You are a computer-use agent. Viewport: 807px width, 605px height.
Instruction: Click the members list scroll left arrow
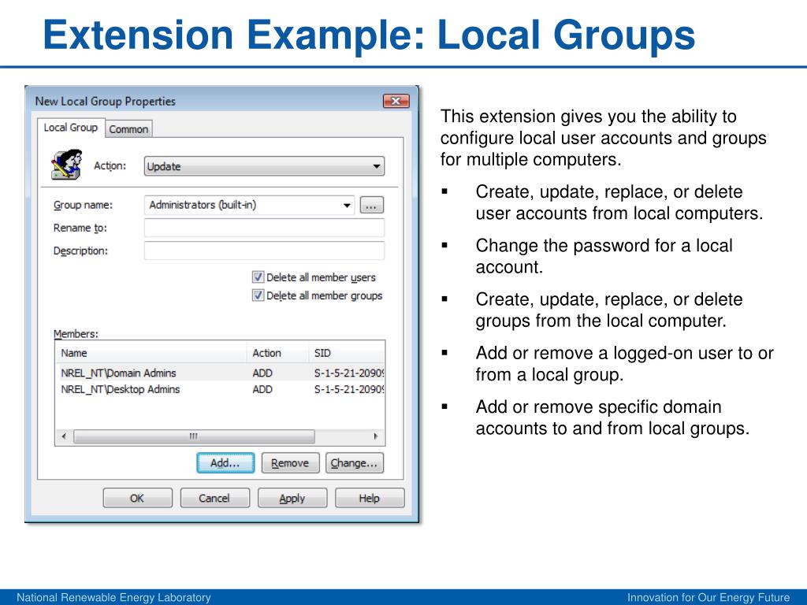pos(64,436)
